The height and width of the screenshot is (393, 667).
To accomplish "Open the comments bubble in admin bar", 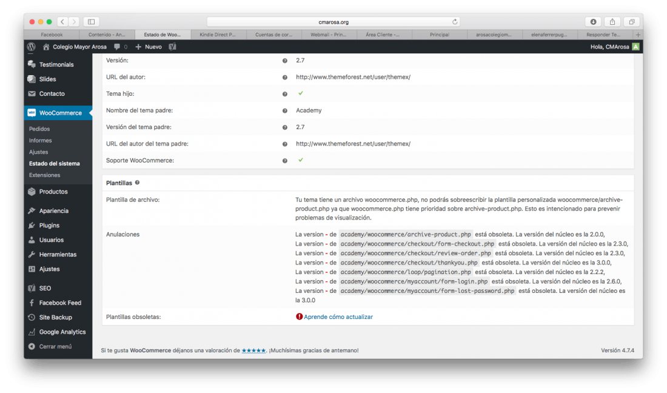I will (121, 47).
